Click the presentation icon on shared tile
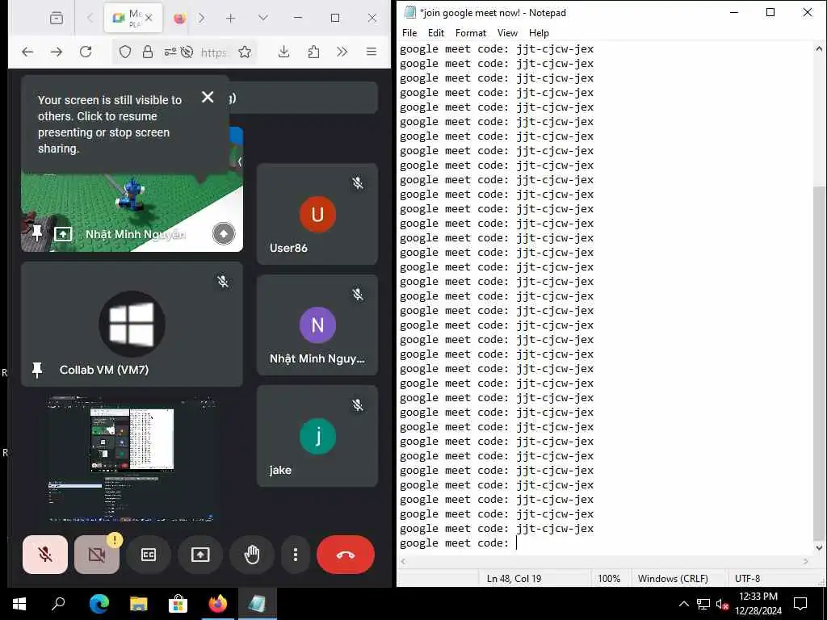The image size is (827, 620). pos(63,233)
